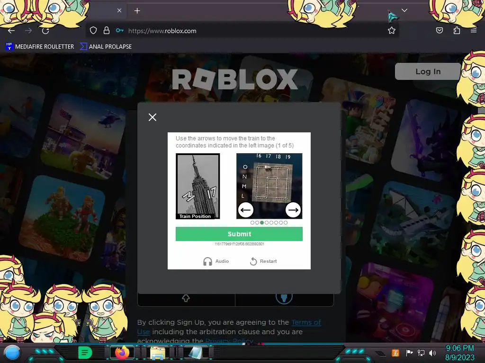Open the Terms of Use link

[x=229, y=327]
